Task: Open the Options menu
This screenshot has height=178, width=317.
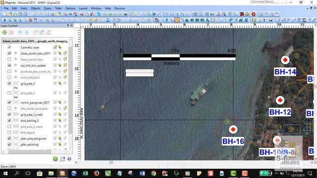Action: tap(70, 8)
